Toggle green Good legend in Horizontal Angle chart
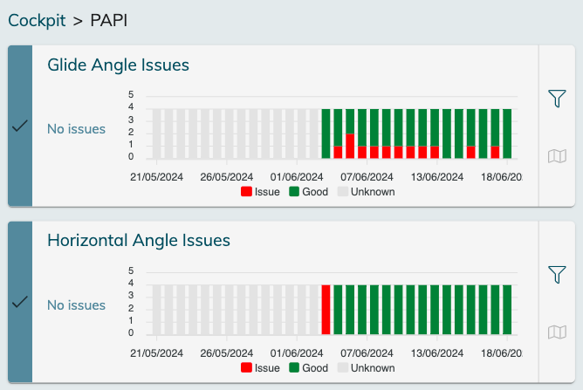The image size is (583, 390). tap(308, 368)
